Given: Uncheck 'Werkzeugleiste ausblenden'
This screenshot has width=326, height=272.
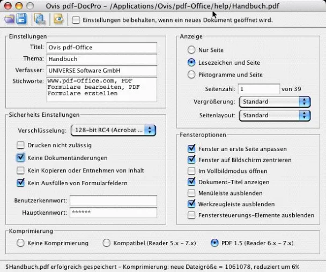Looking at the screenshot, I should click(191, 204).
